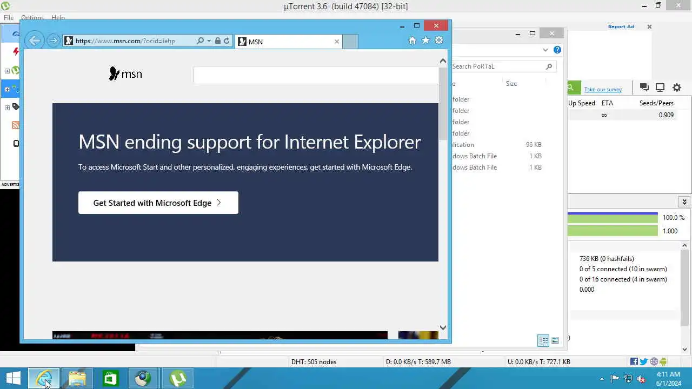Click the DHT: 505 nodes status
The image size is (692, 389).
coord(314,362)
